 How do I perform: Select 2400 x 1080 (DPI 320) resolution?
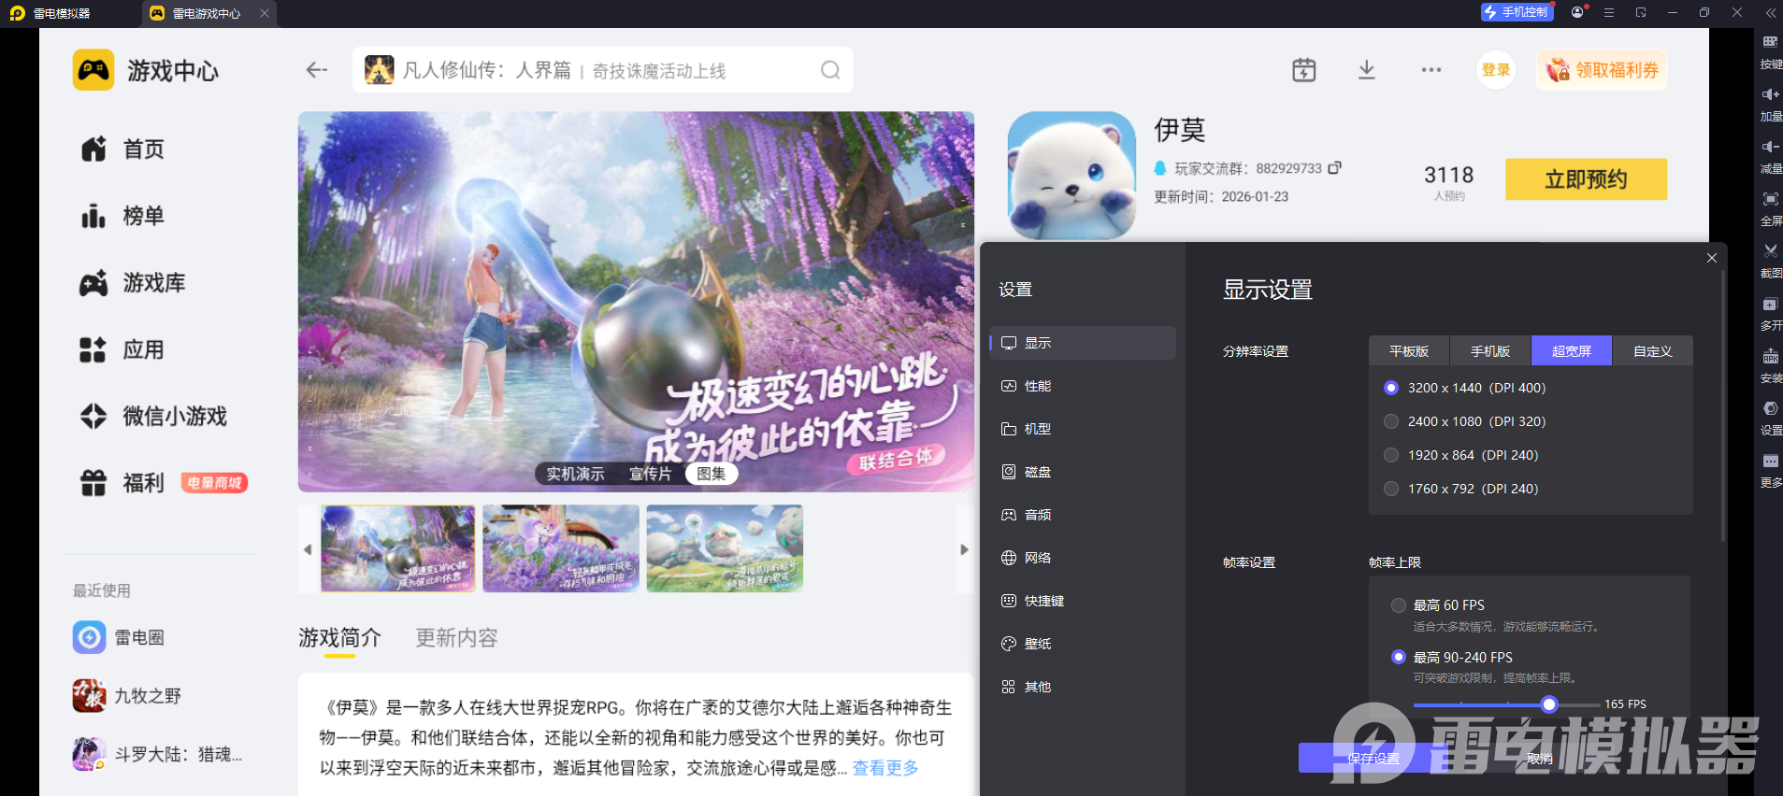(x=1391, y=421)
